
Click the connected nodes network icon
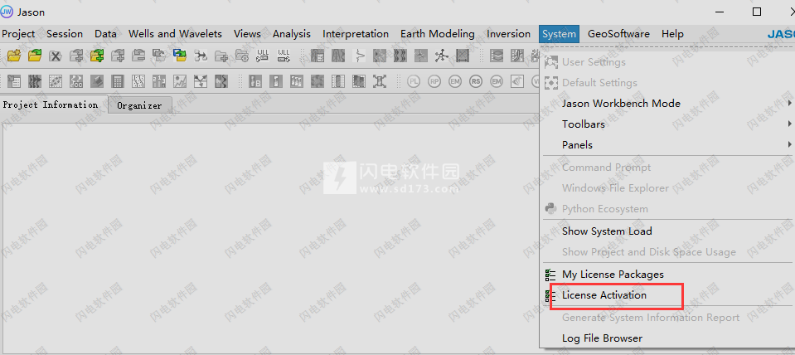[x=442, y=56]
